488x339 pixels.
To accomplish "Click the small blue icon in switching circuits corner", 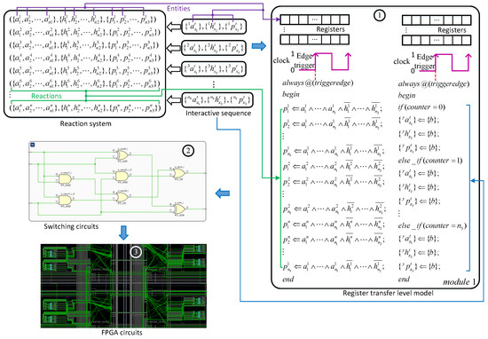I will click(x=33, y=145).
